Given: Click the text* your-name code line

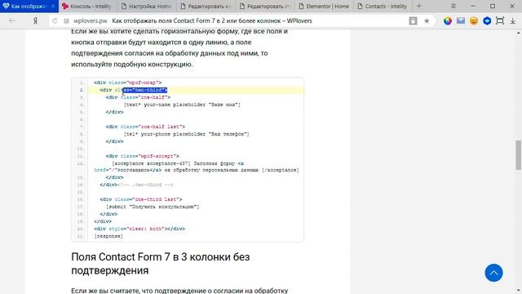Looking at the screenshot, I should point(182,105).
